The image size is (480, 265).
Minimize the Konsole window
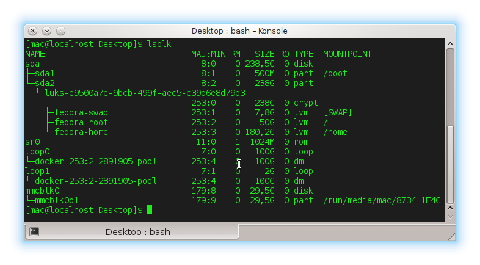point(47,31)
